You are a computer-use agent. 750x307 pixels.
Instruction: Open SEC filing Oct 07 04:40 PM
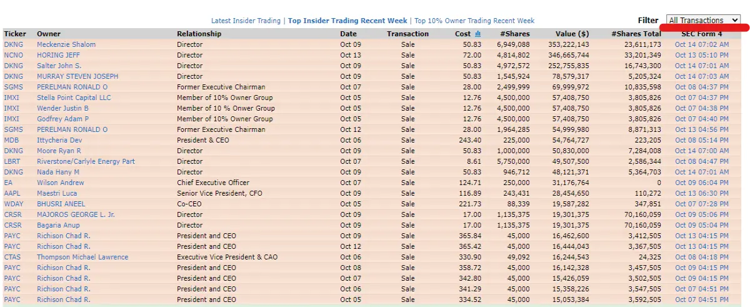[702, 119]
